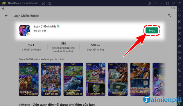Image resolution: width=183 pixels, height=106 pixels.
Task: Toggle fullscreen from the sidebar
Action: pos(180,10)
